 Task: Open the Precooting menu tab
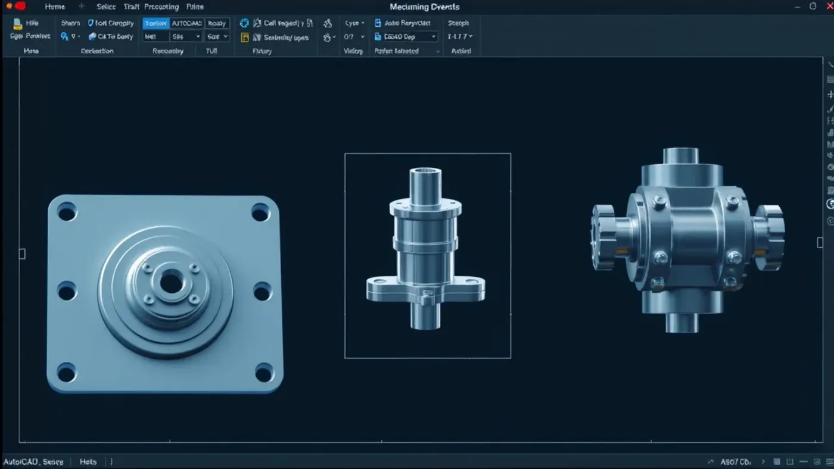pos(161,7)
